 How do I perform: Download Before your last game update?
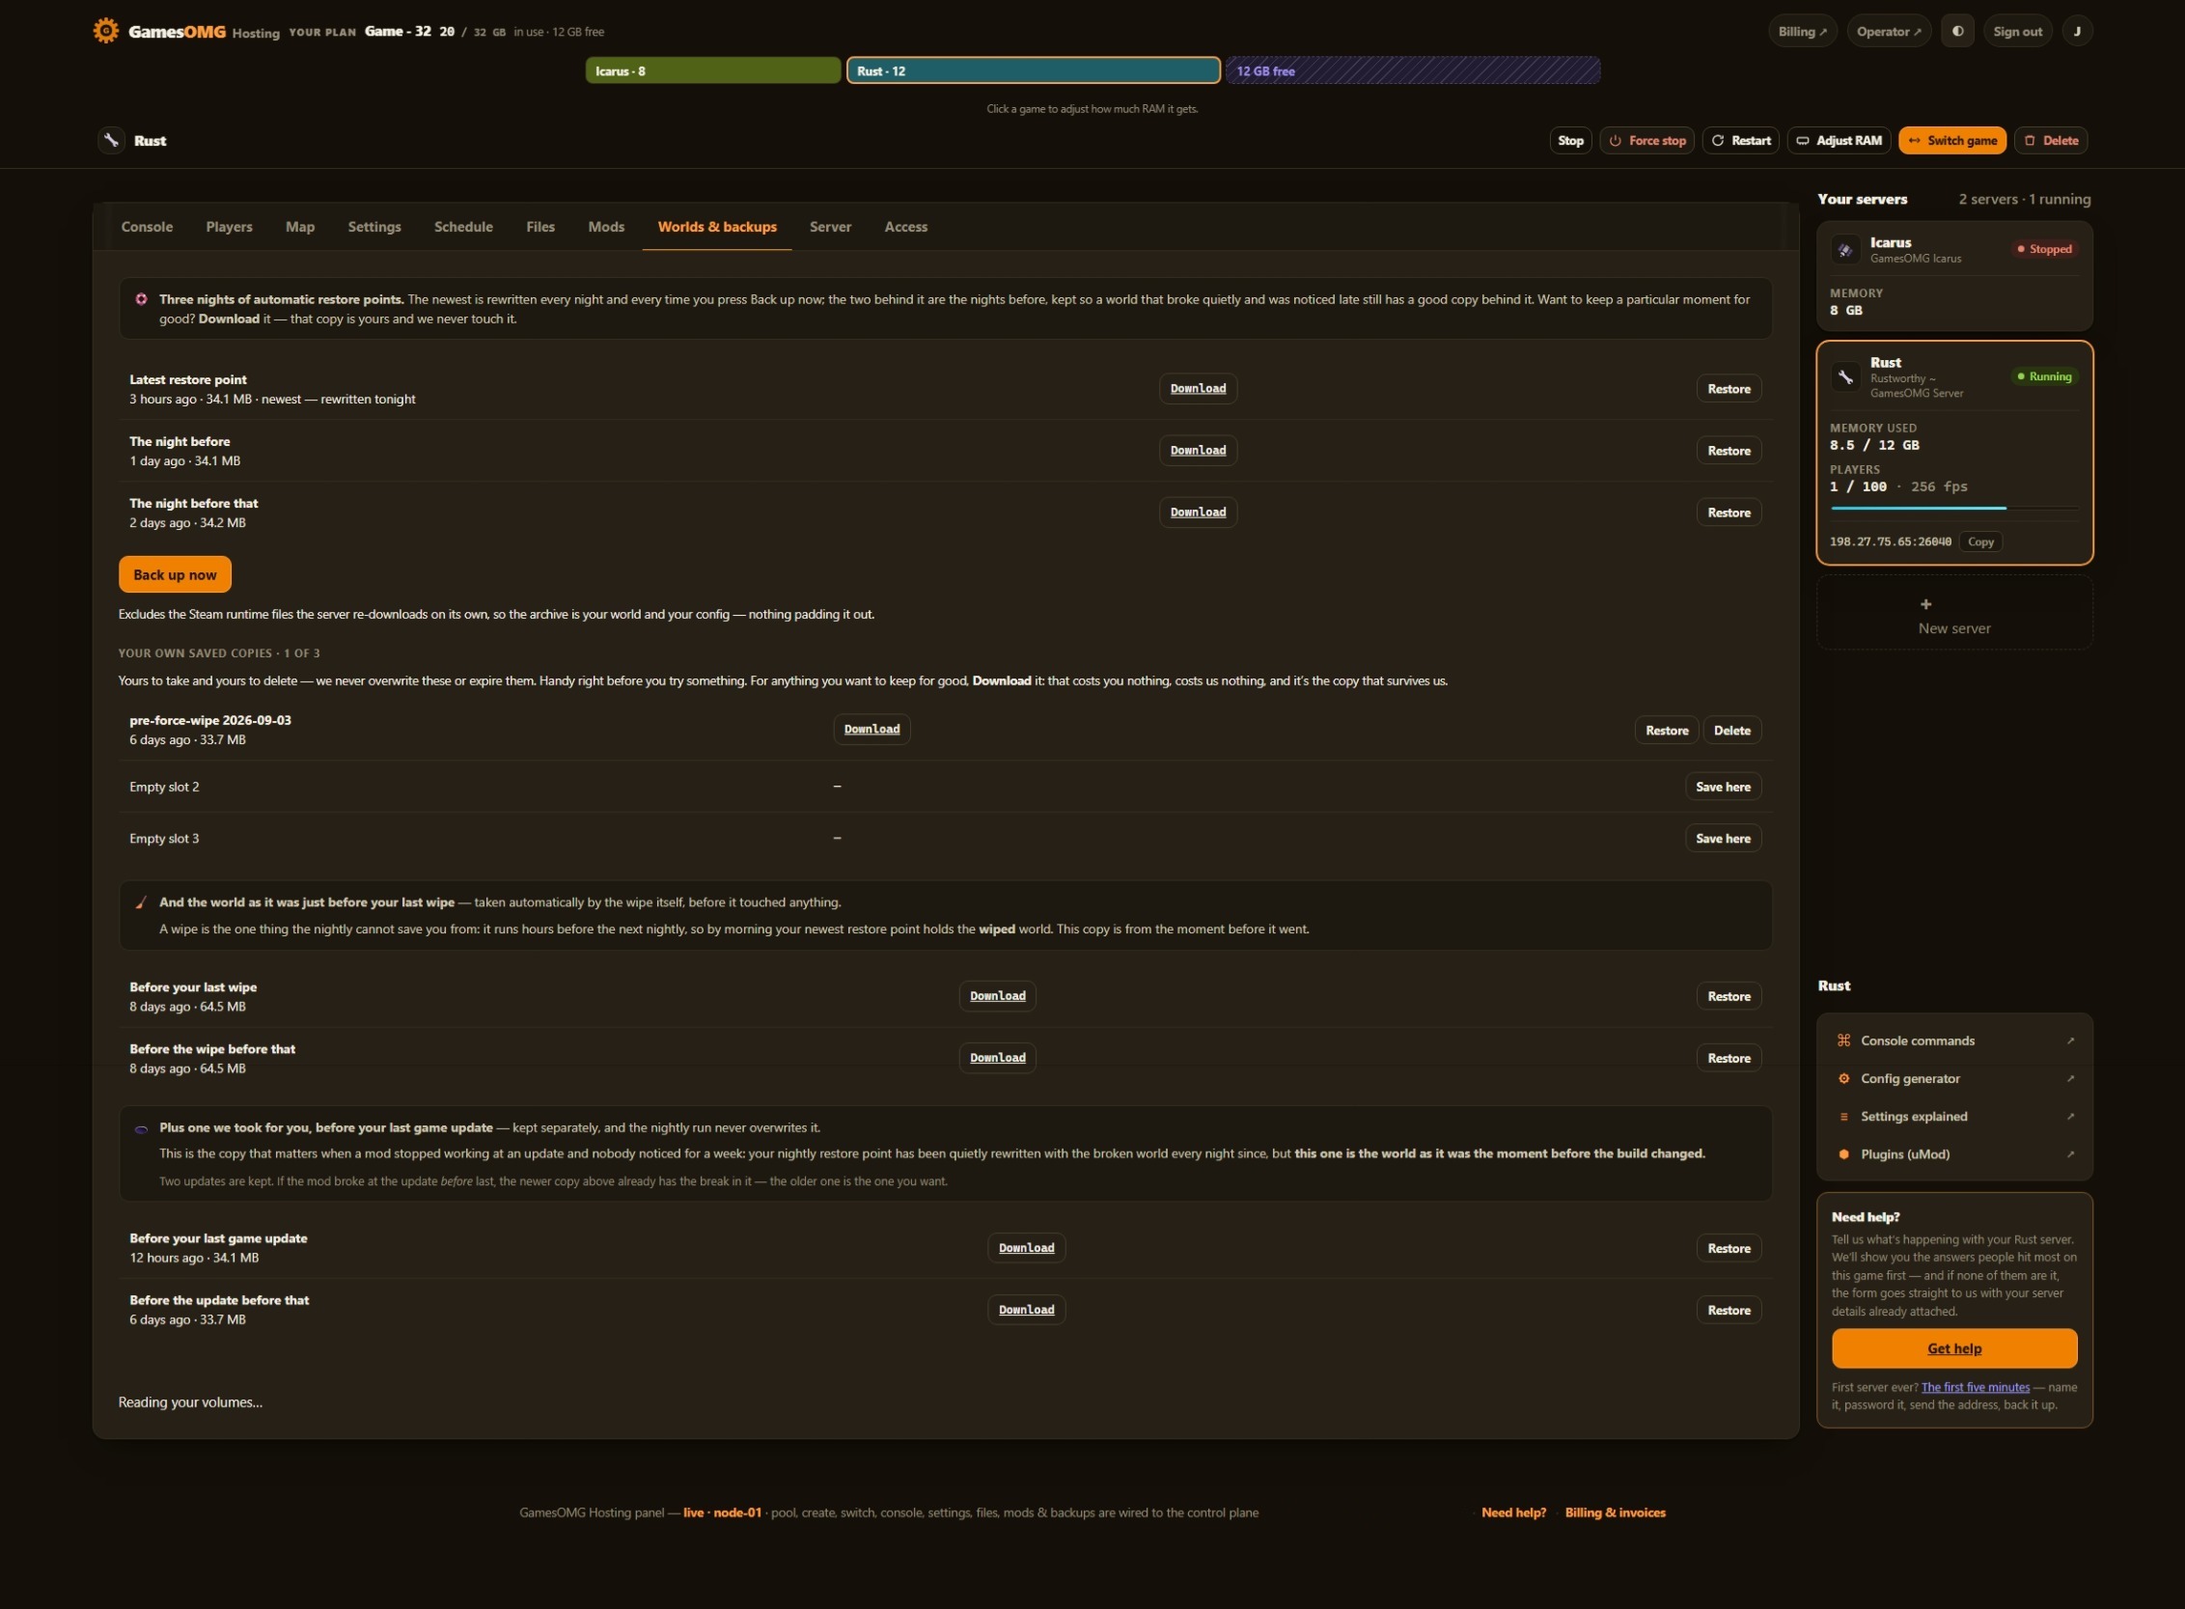1026,1248
